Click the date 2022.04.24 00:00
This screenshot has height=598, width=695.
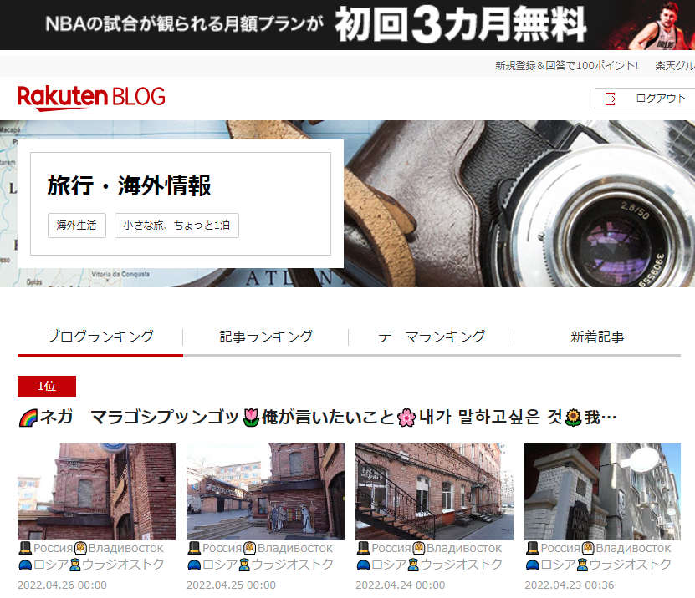(x=401, y=585)
